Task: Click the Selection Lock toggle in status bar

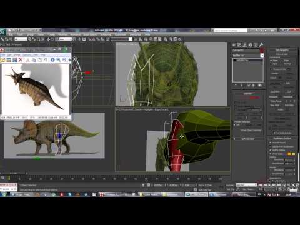Action: pyautogui.click(x=143, y=185)
